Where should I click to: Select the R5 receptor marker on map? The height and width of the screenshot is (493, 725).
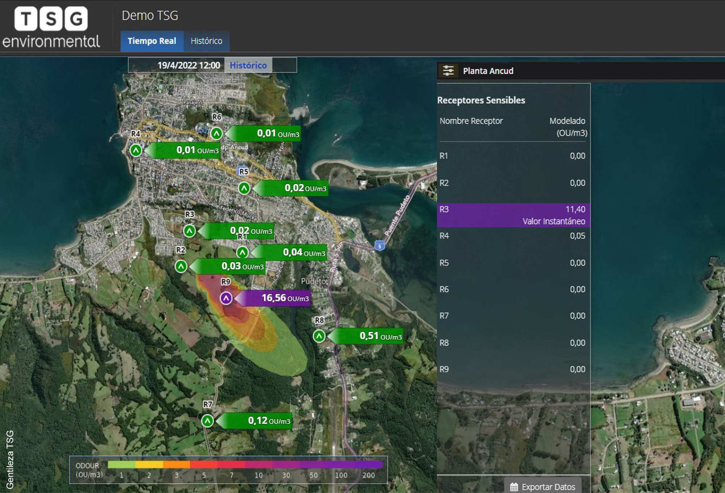click(244, 188)
